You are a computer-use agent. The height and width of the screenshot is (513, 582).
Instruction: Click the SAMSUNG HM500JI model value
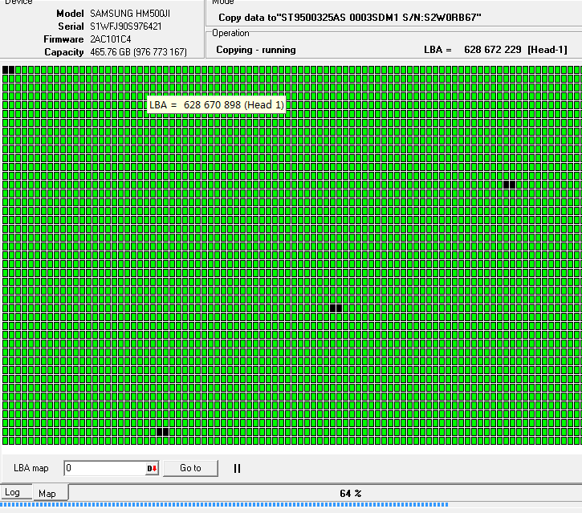point(130,14)
